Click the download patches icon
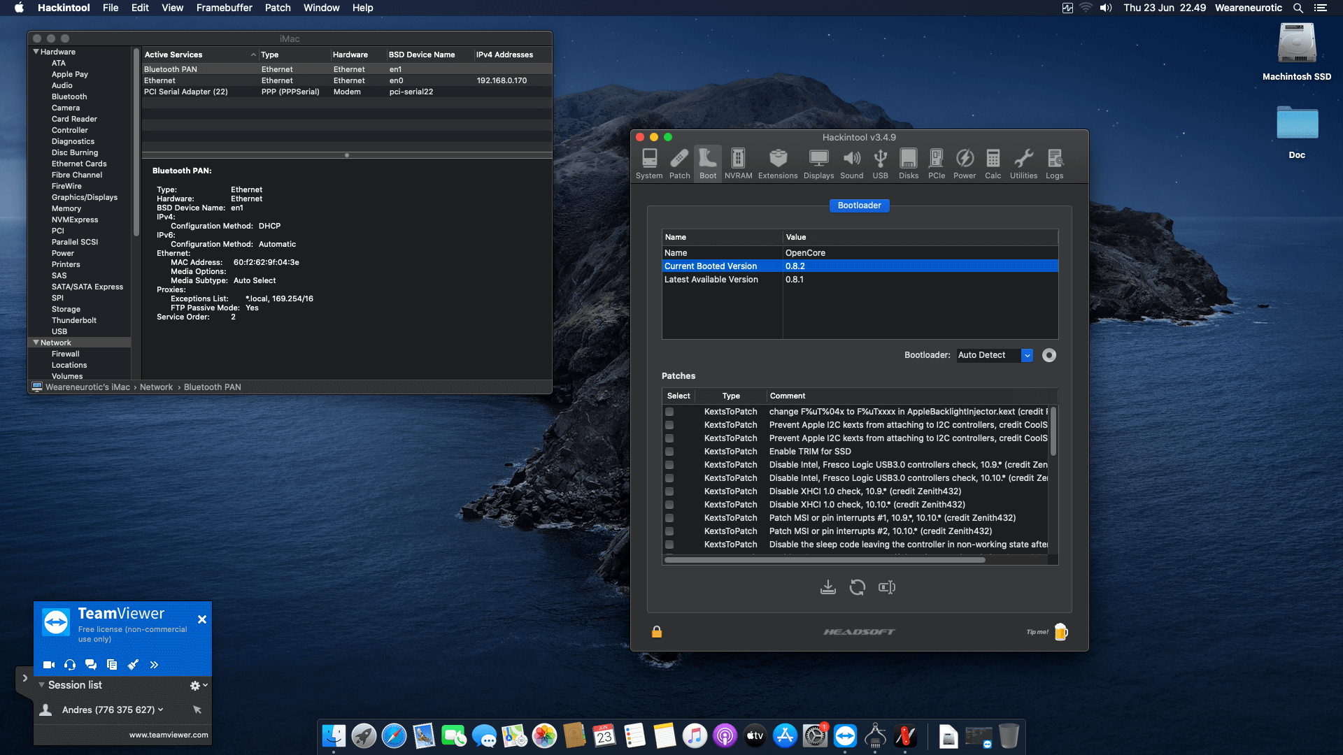Screen dimensions: 1343x755 828,587
